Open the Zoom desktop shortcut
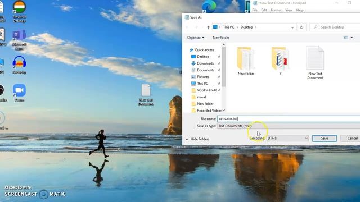Image resolution: width=360 pixels, height=202 pixels. pos(19,93)
